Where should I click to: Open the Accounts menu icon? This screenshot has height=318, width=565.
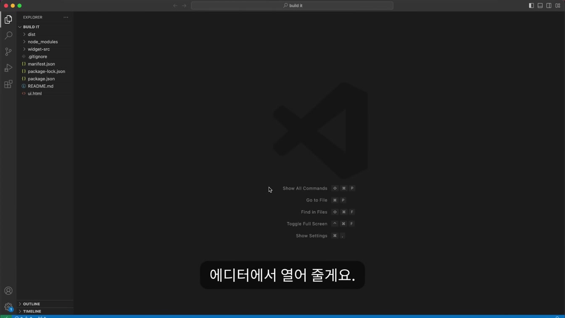coord(8,291)
